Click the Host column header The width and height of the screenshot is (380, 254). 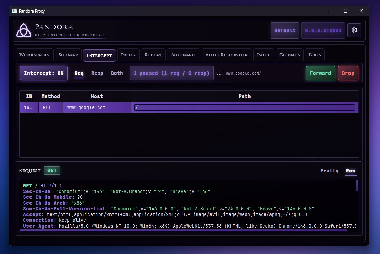(x=97, y=97)
